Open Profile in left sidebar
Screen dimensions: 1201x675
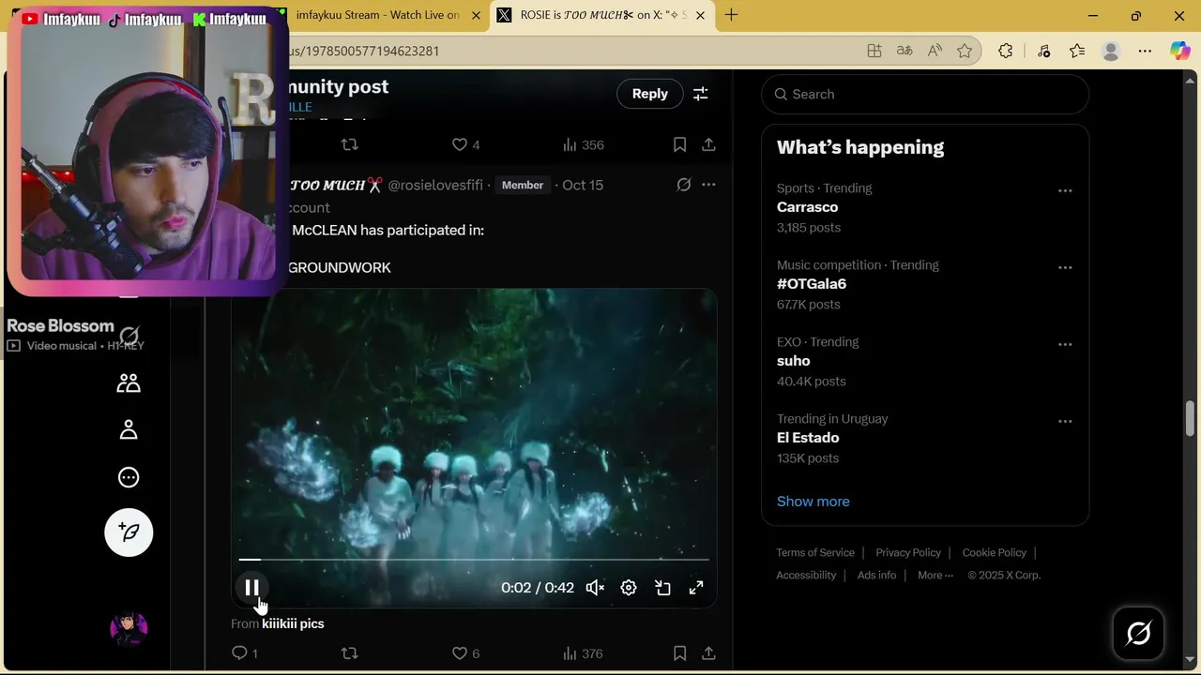pyautogui.click(x=129, y=430)
